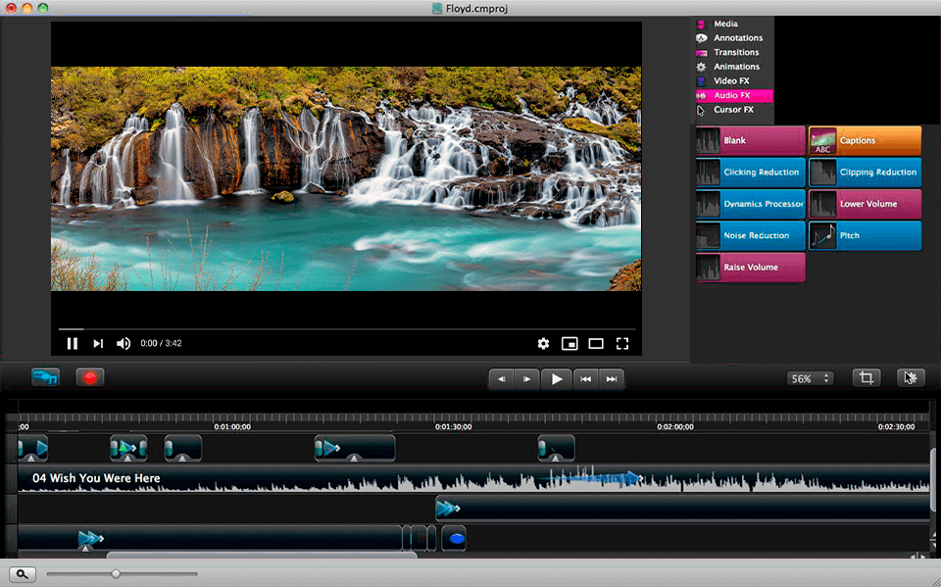
Task: Click the playback settings gear in the preview
Action: [x=543, y=343]
